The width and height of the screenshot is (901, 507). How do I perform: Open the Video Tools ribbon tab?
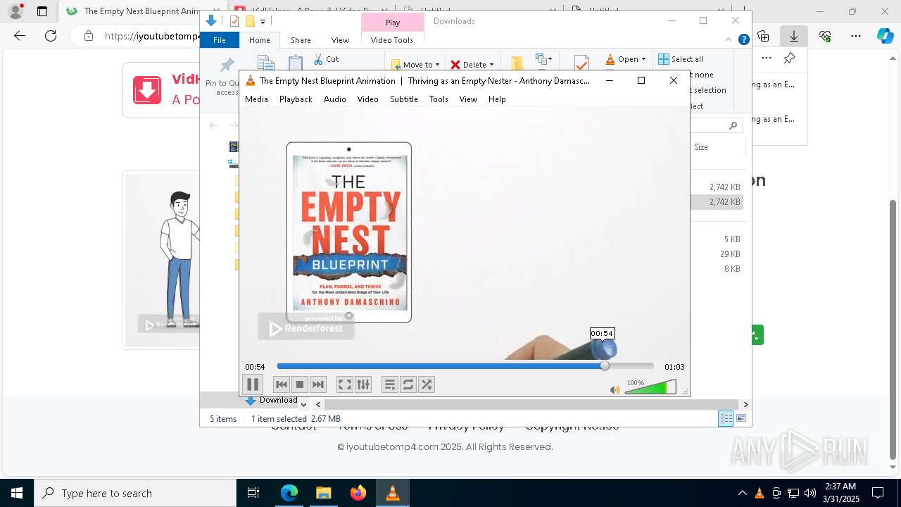[x=392, y=40]
